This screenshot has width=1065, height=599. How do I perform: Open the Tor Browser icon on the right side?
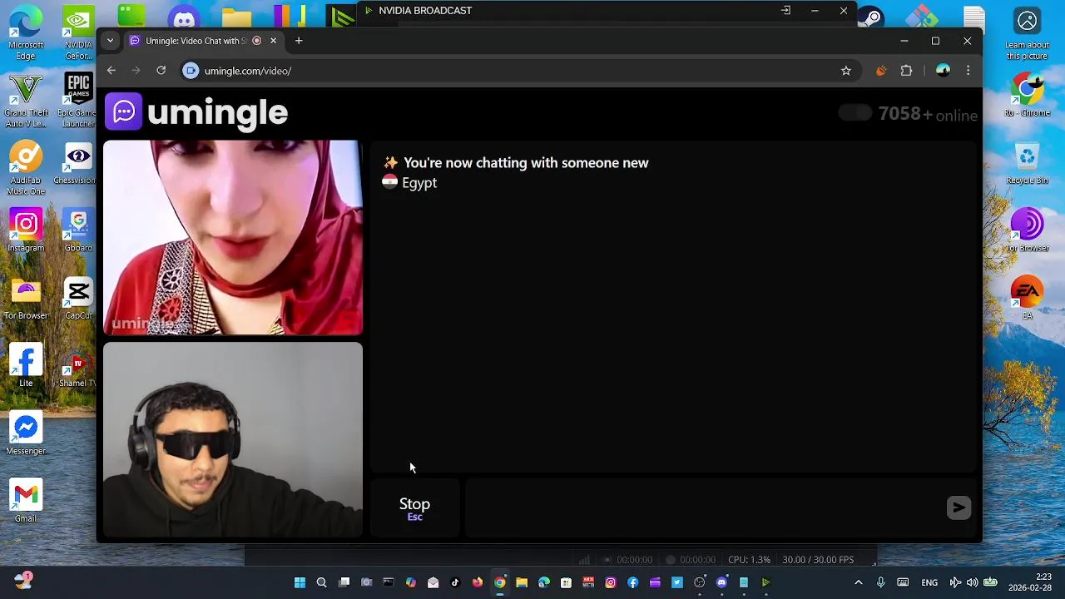(x=1028, y=230)
